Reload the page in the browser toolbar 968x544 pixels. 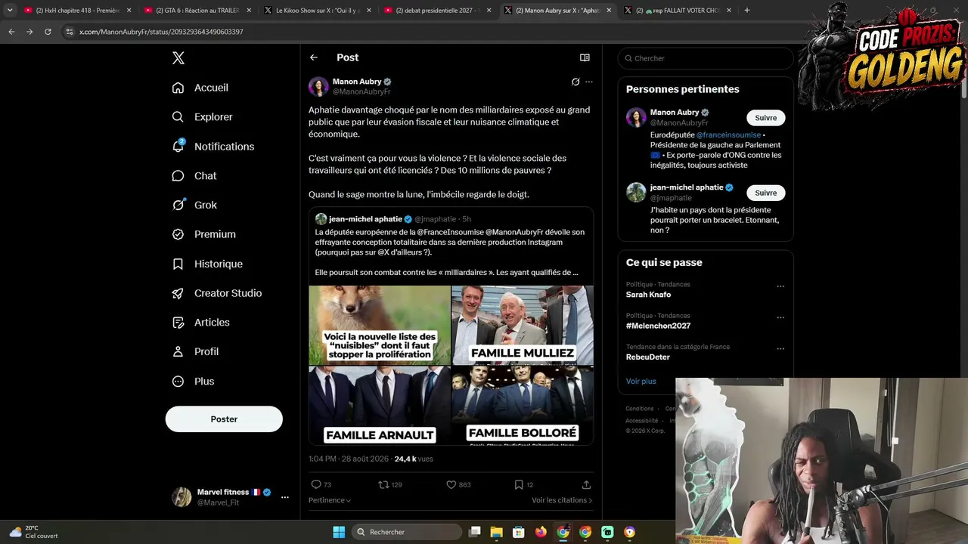pos(48,32)
